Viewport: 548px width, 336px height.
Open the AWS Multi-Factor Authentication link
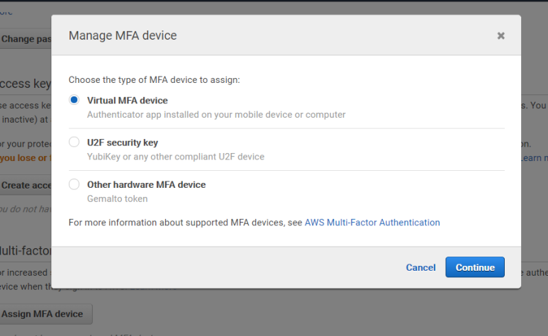click(x=372, y=223)
